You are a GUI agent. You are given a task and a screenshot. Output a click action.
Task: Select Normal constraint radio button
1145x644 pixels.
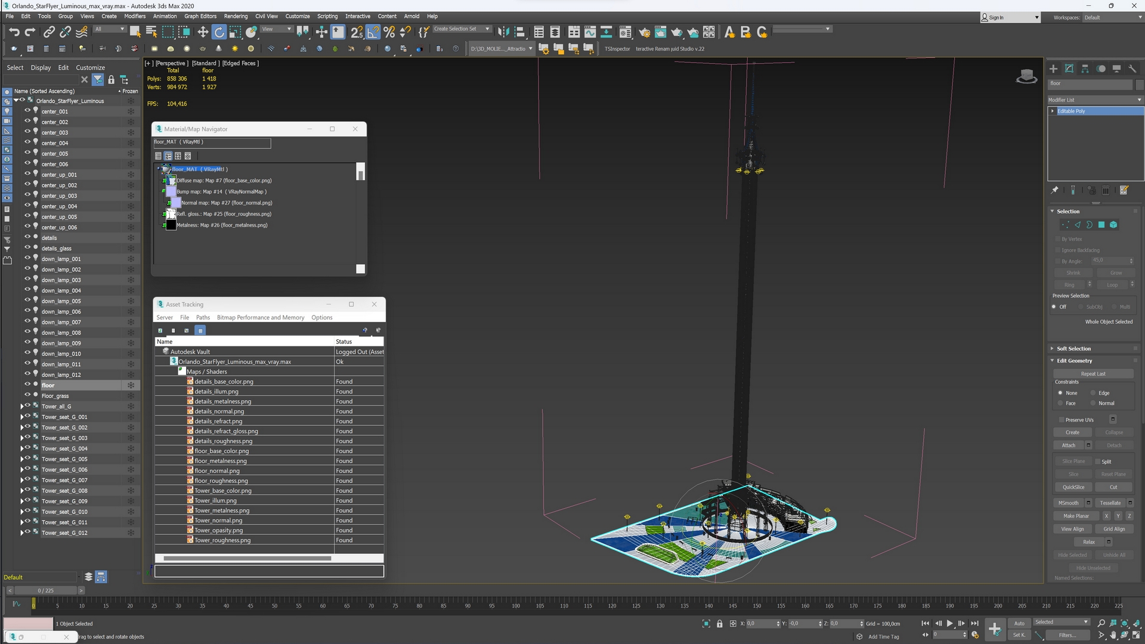1093,403
